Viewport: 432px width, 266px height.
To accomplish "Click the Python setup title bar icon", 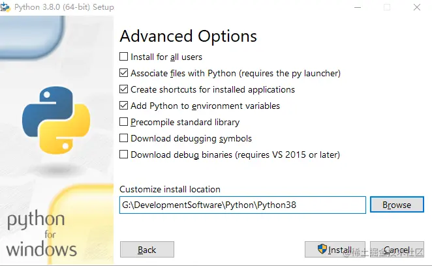I will (x=5, y=7).
